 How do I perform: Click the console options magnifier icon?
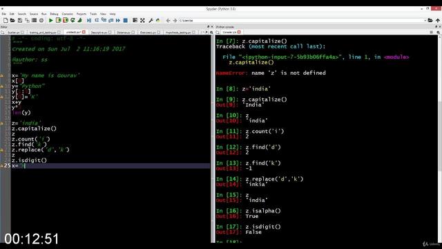click(438, 33)
